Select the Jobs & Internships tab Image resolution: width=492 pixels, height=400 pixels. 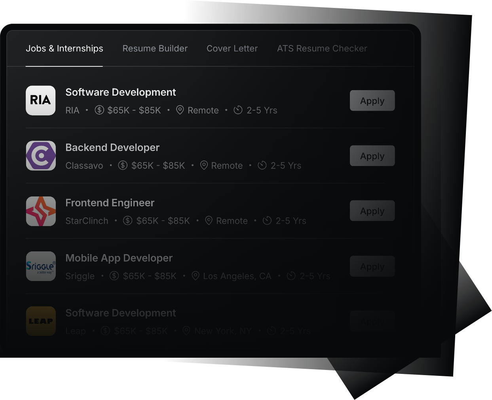click(64, 49)
